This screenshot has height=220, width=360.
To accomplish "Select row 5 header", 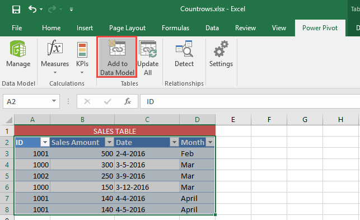I will [7, 176].
